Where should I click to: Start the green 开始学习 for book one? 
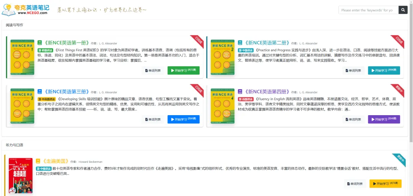pos(183,71)
